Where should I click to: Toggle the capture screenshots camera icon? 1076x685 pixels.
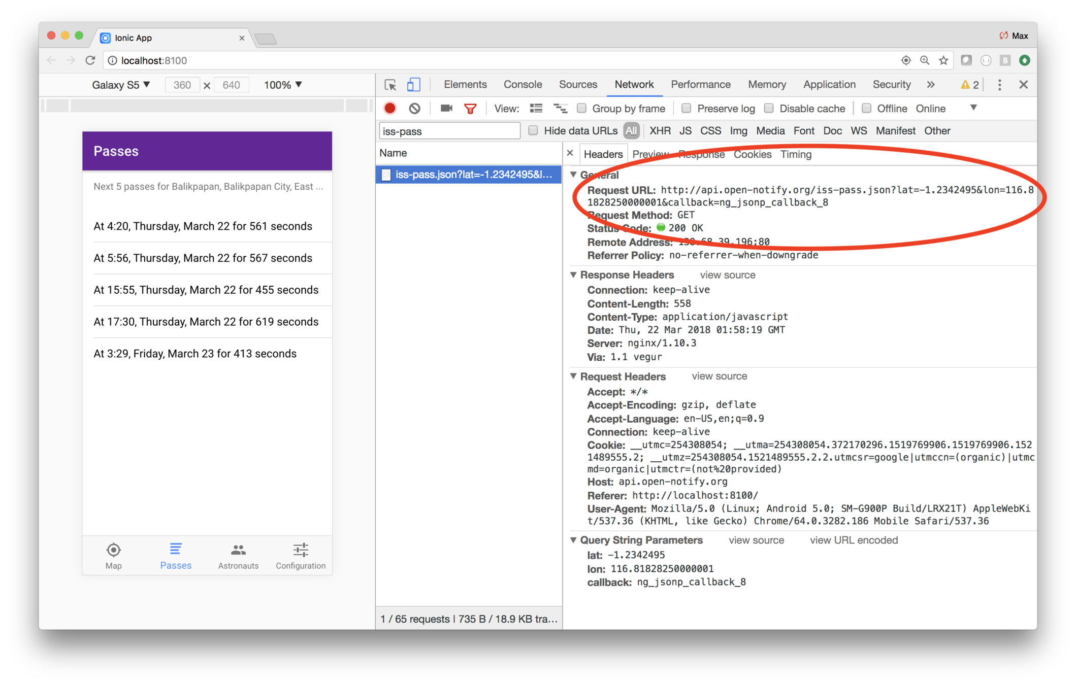tap(446, 108)
